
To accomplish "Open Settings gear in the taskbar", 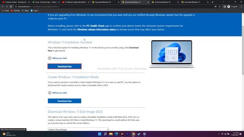I will [x=144, y=134].
